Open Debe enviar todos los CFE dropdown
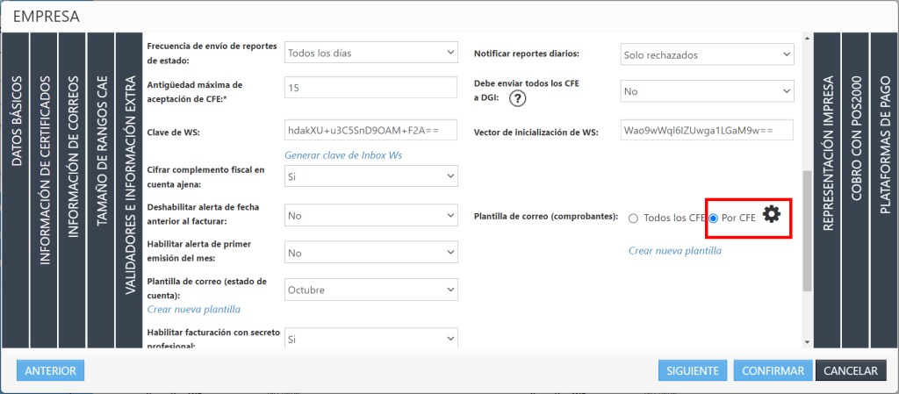 click(706, 90)
